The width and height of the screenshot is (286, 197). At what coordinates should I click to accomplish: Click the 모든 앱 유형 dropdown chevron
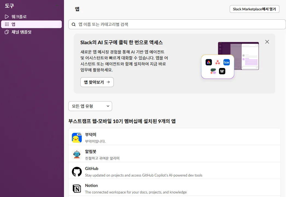coord(108,106)
